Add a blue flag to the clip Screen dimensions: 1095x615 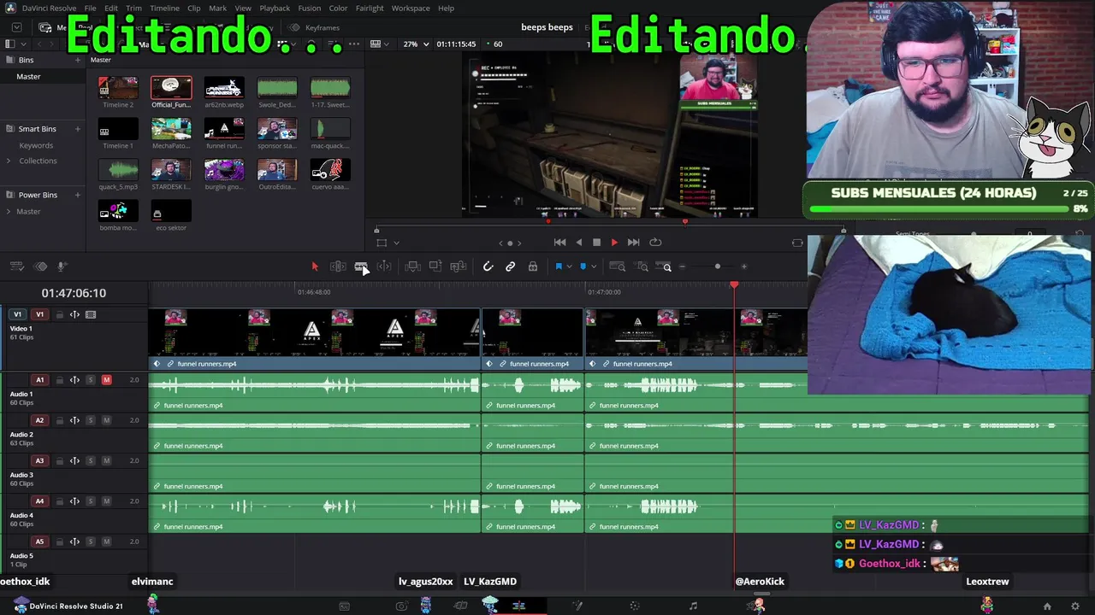point(559,266)
